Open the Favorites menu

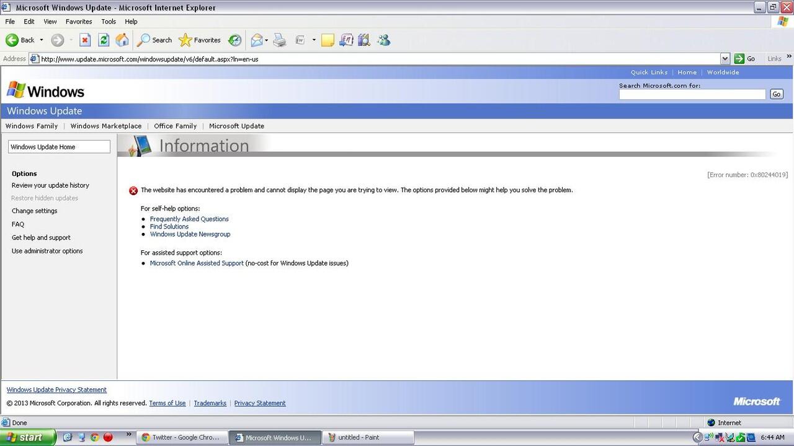pos(79,22)
